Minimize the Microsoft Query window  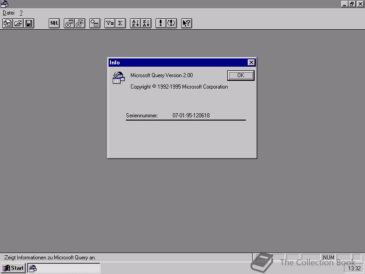point(344,4)
